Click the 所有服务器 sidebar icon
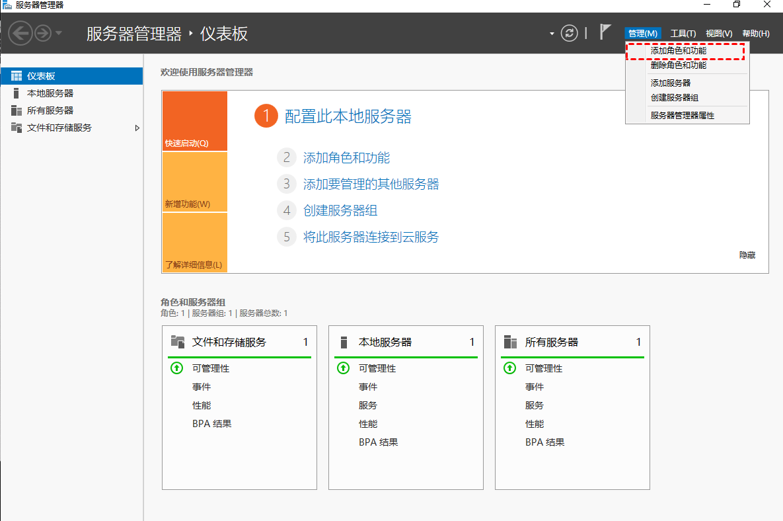Screen dimensions: 783x521 click(x=17, y=110)
